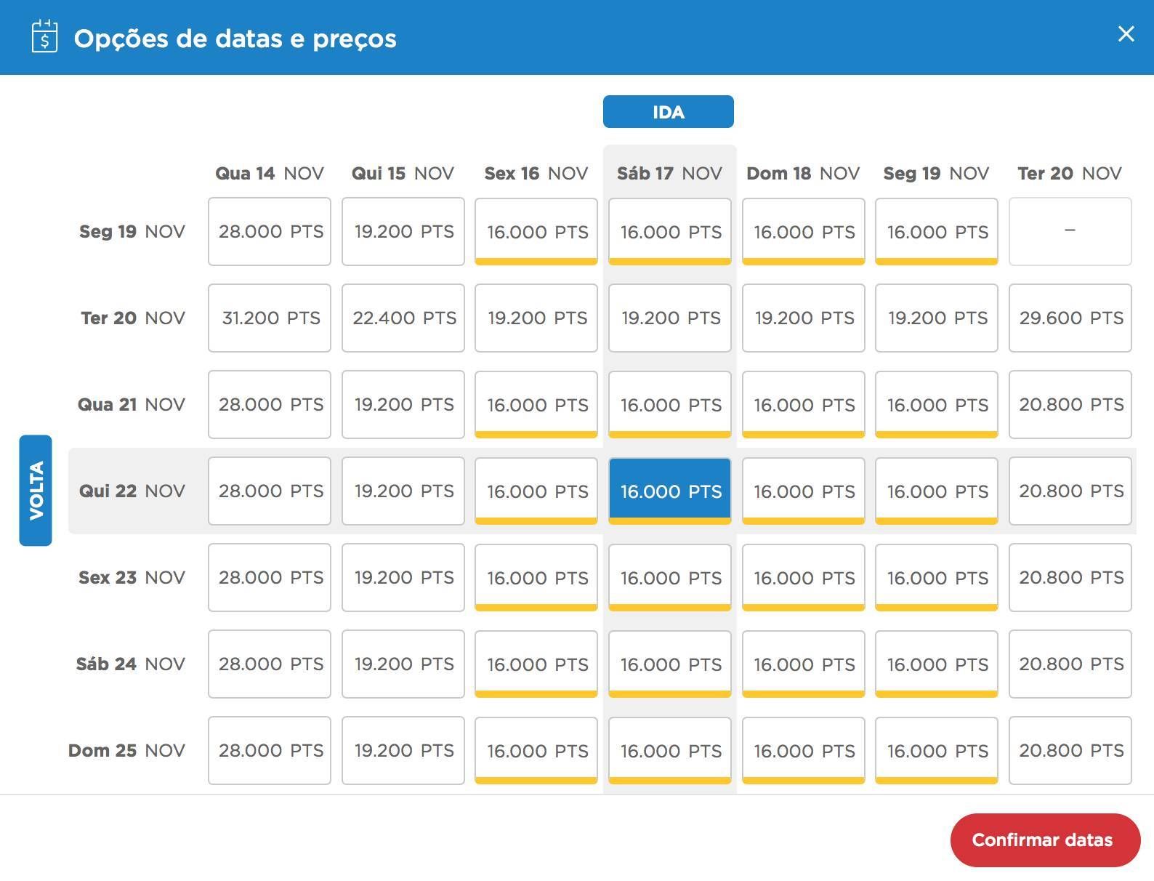The height and width of the screenshot is (881, 1154).
Task: Select outbound Qua 14, return Seg 19
Action: point(270,231)
